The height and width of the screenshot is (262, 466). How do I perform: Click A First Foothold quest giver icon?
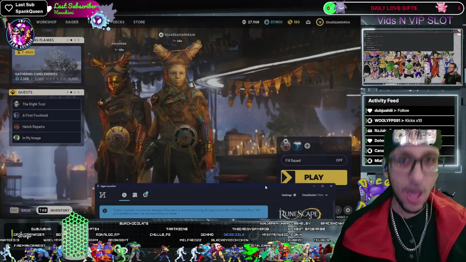click(x=16, y=115)
